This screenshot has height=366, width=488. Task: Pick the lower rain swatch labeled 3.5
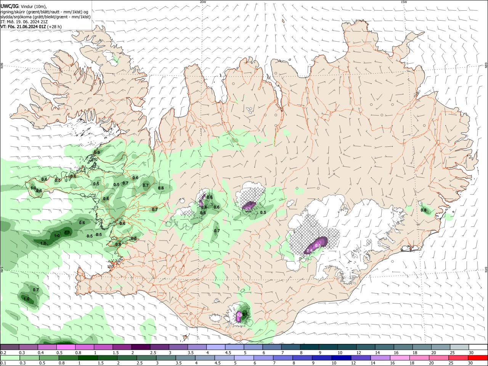[x=186, y=358]
